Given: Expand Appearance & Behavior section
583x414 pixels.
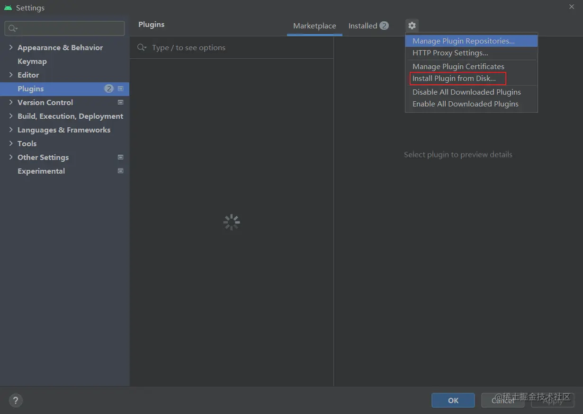Looking at the screenshot, I should (11, 47).
